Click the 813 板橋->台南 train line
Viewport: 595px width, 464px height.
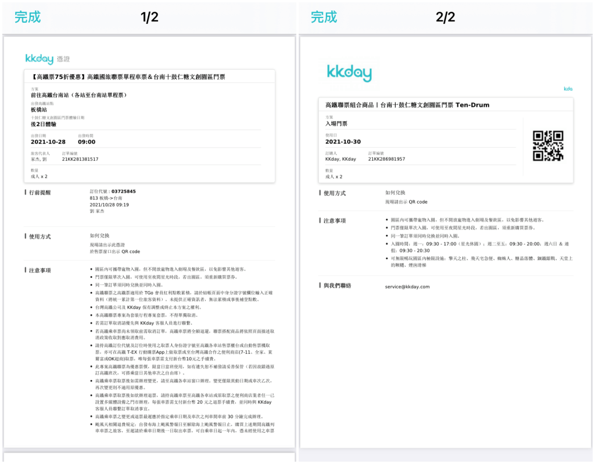[x=106, y=198]
